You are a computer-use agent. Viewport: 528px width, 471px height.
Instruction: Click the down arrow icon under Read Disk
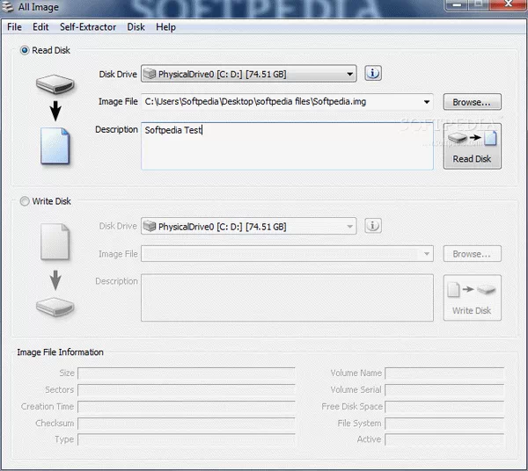point(55,111)
